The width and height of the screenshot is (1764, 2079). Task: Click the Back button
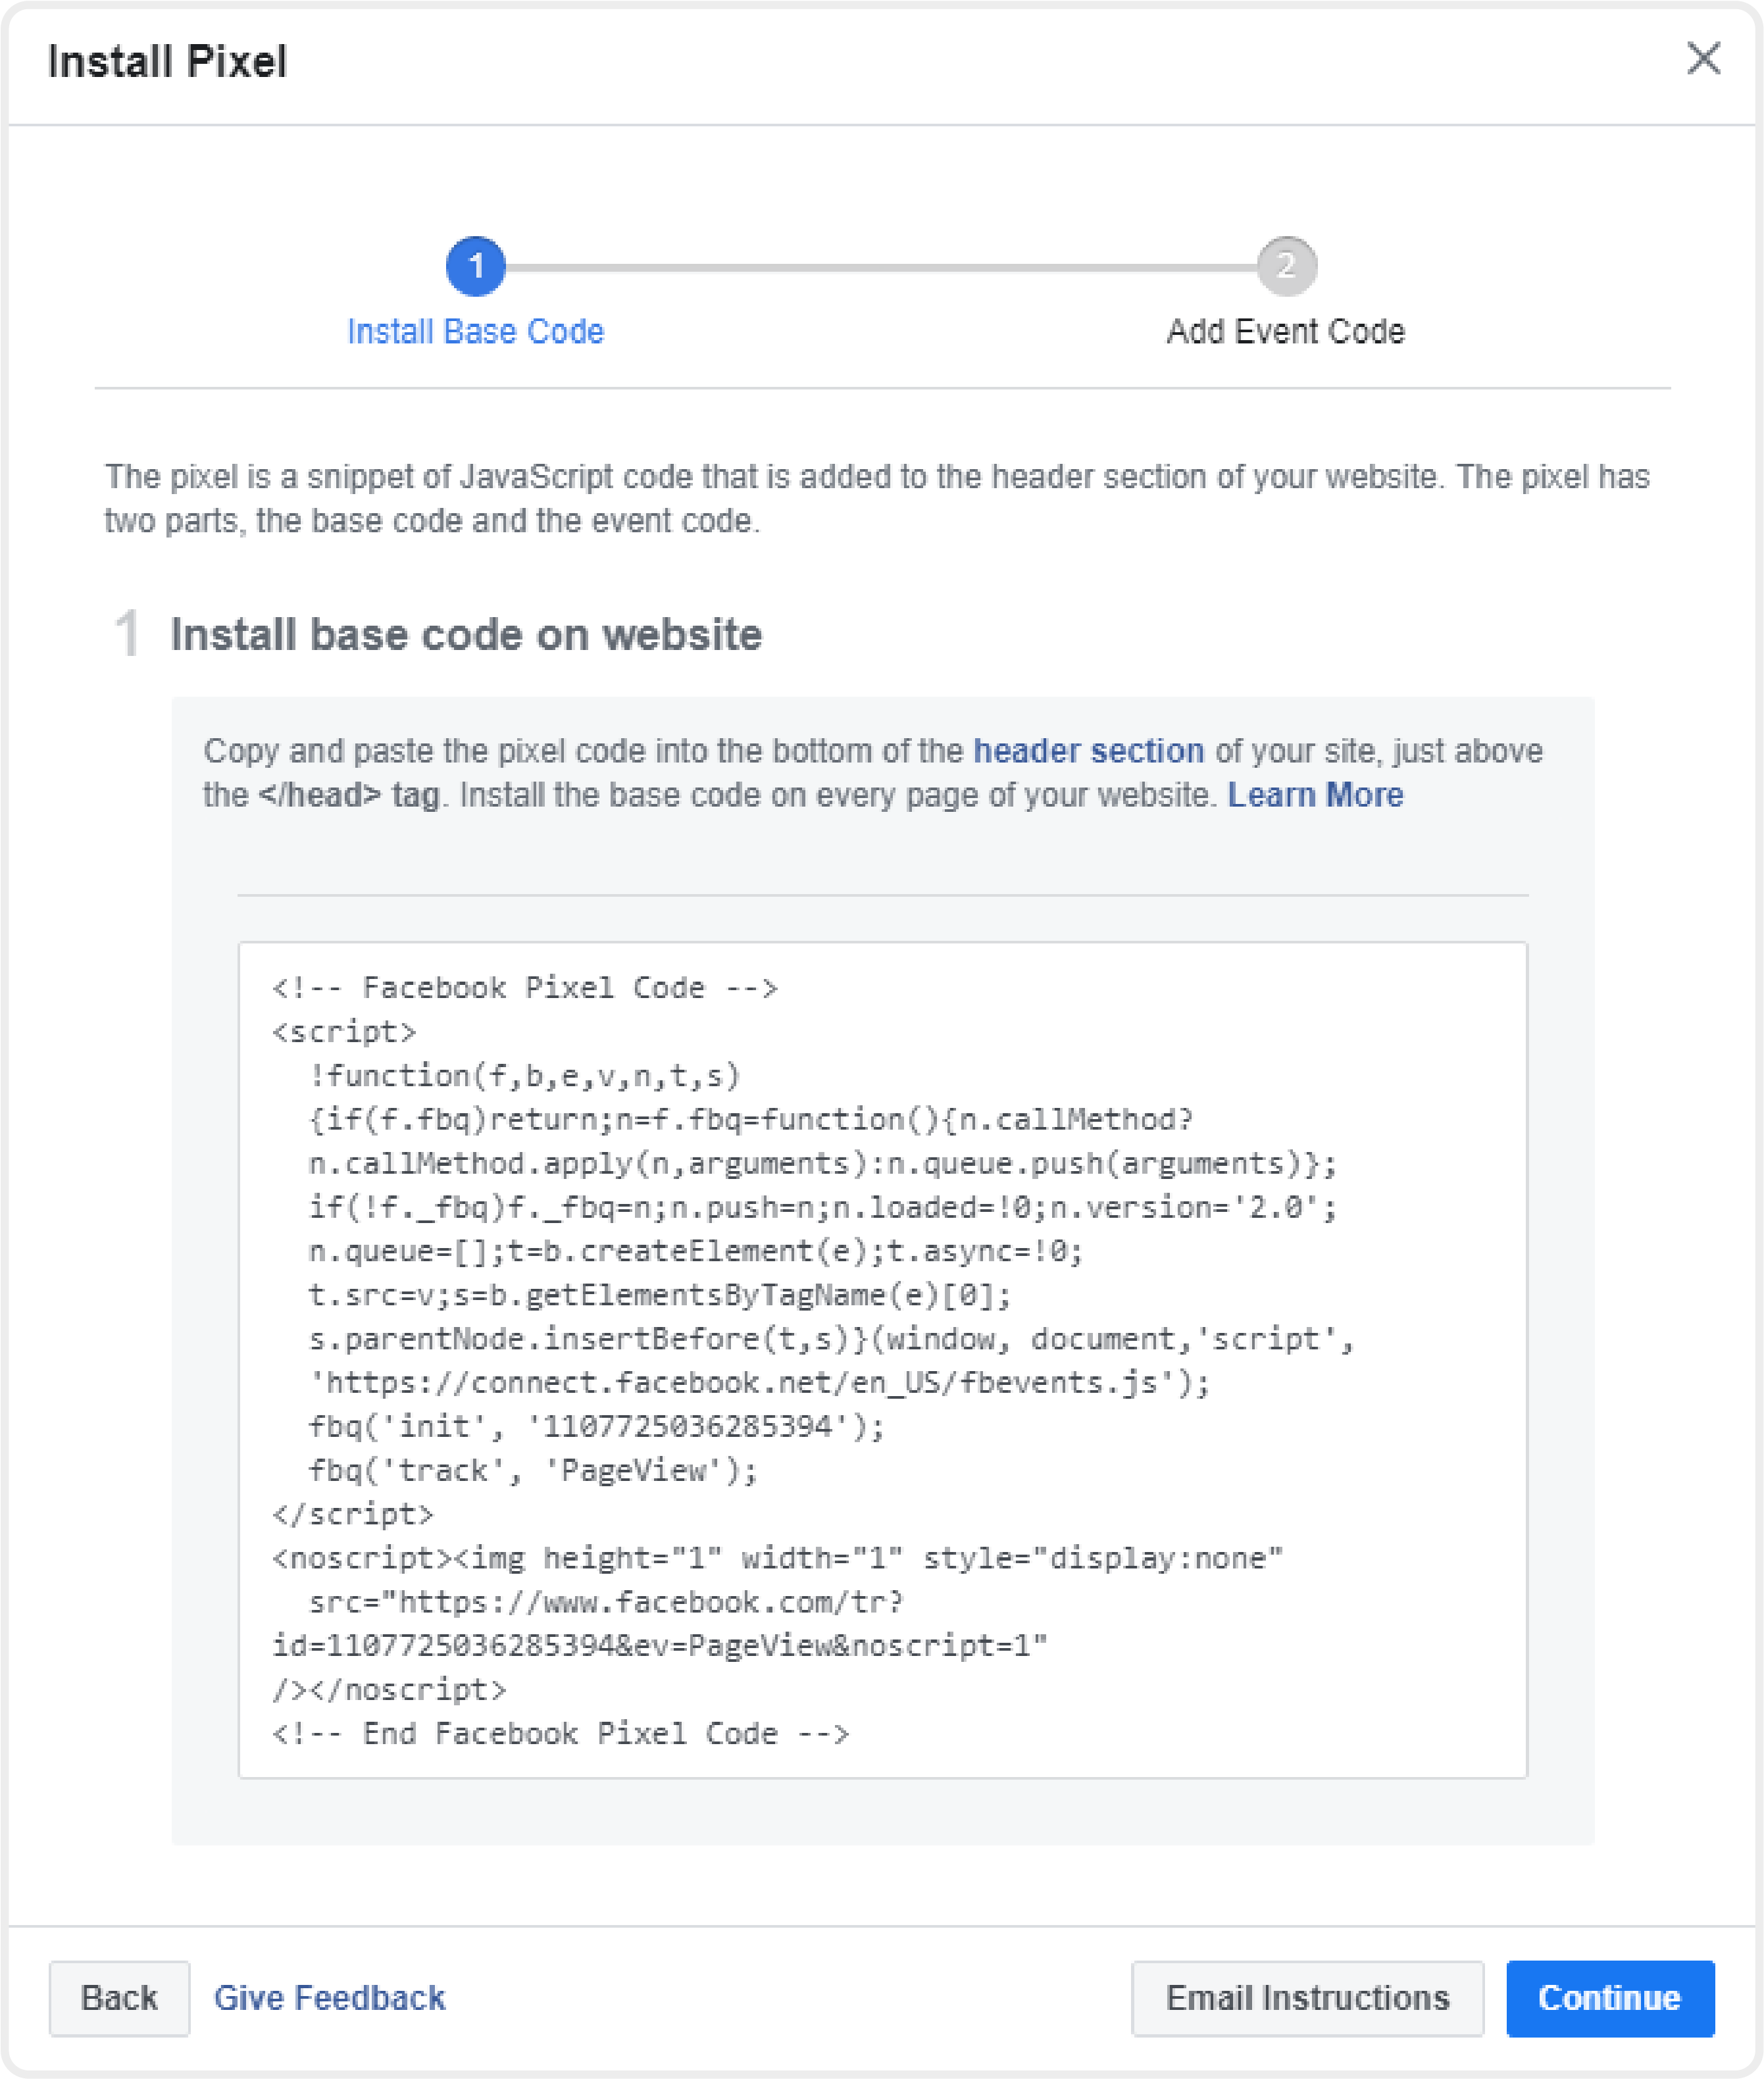click(119, 1998)
